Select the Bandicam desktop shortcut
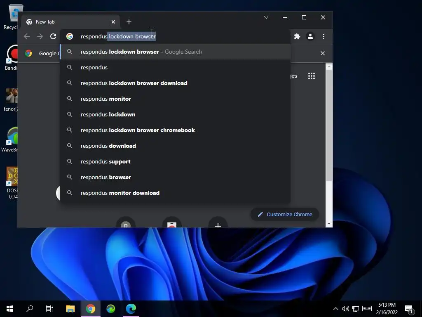The height and width of the screenshot is (317, 422). point(11,58)
